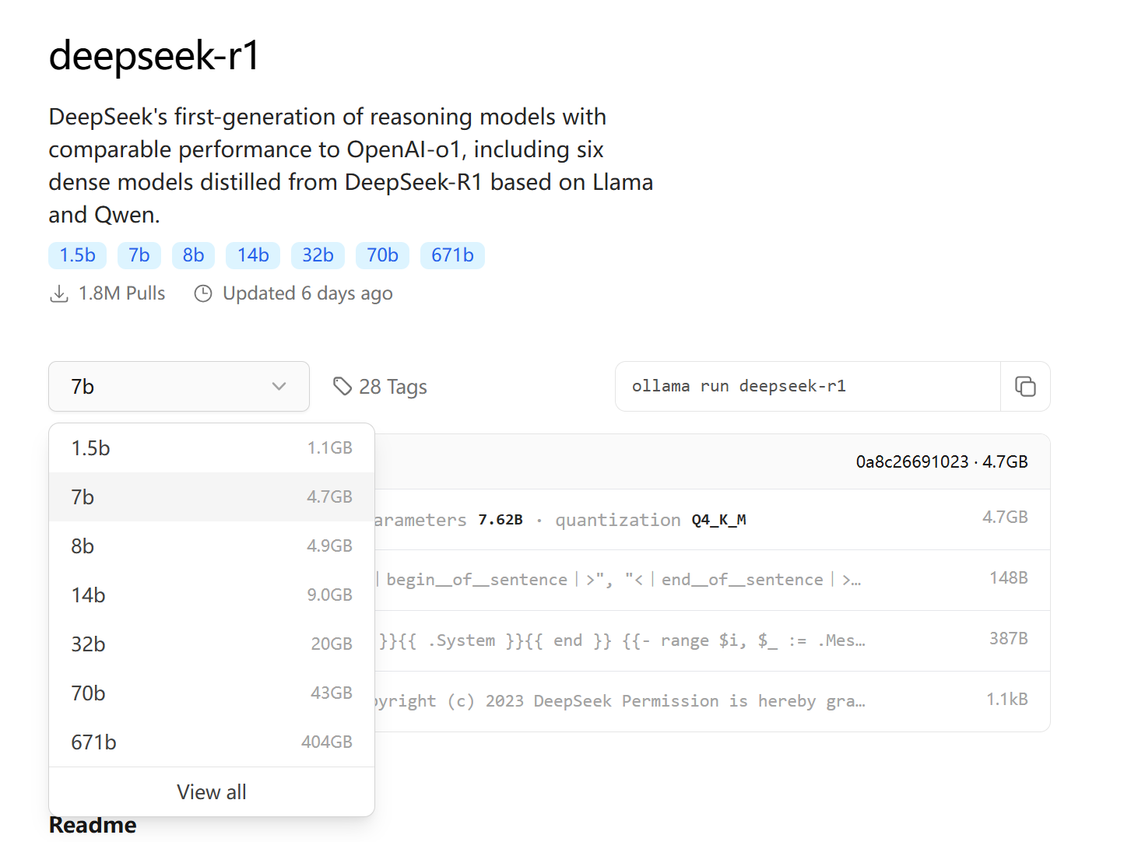Click Updated 6 days ago text
The image size is (1131, 842).
pos(307,293)
